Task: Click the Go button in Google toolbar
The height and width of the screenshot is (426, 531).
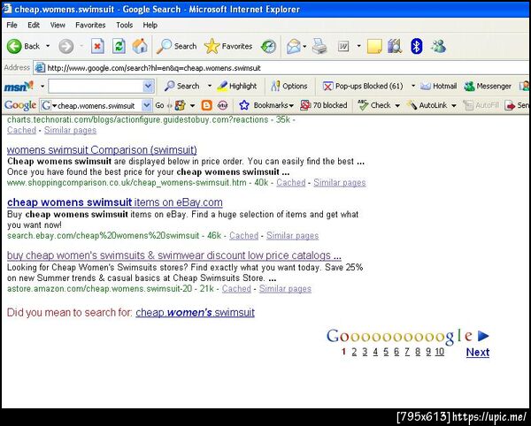Action: click(x=159, y=105)
